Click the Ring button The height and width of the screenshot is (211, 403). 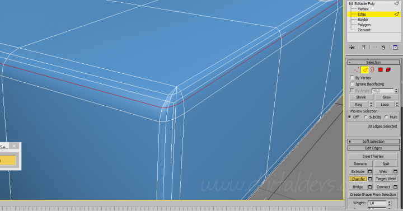[359, 104]
